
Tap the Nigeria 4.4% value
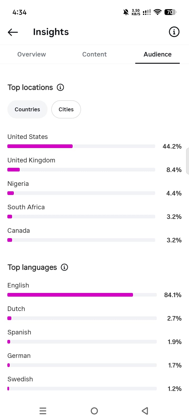point(174,193)
